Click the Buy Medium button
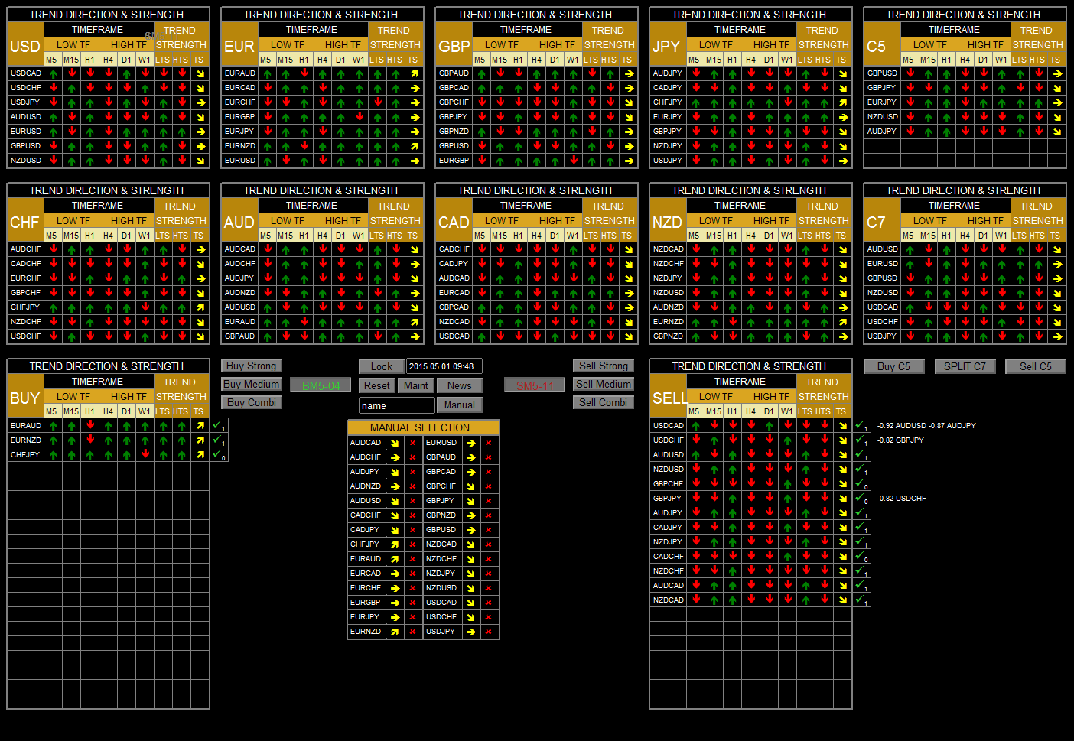 [252, 385]
